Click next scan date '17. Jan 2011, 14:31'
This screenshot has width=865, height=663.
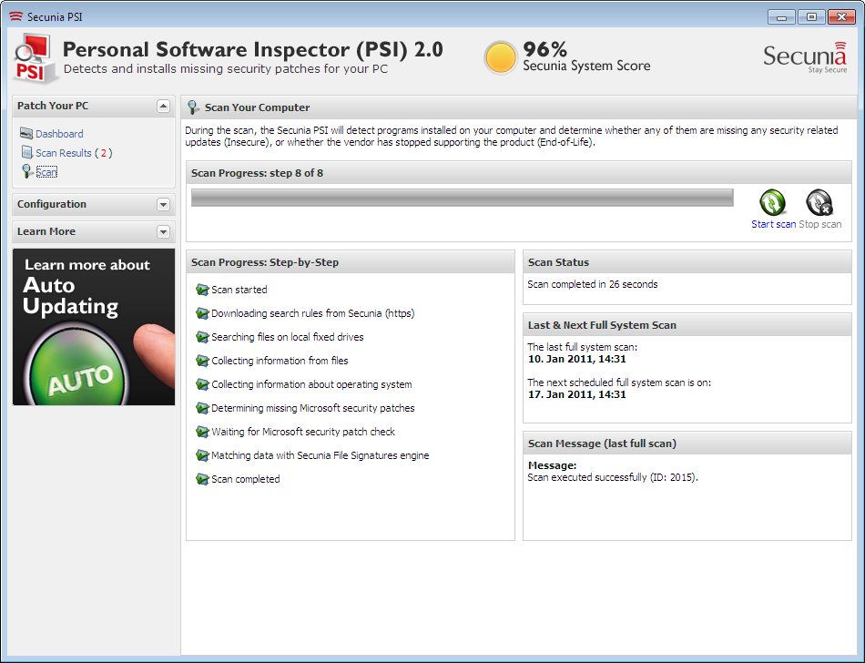(577, 394)
